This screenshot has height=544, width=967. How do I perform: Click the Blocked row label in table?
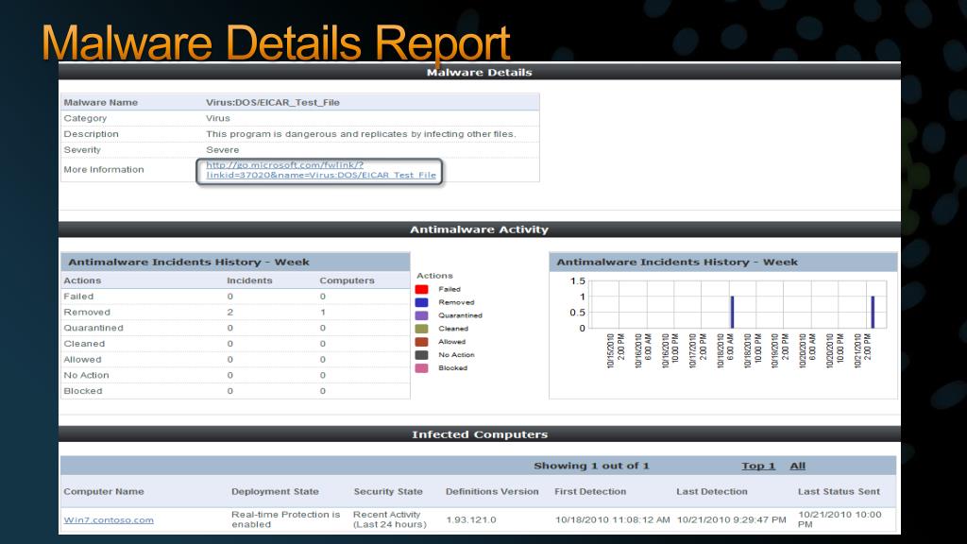[83, 390]
